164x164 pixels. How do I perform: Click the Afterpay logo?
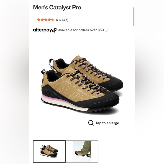point(45,30)
